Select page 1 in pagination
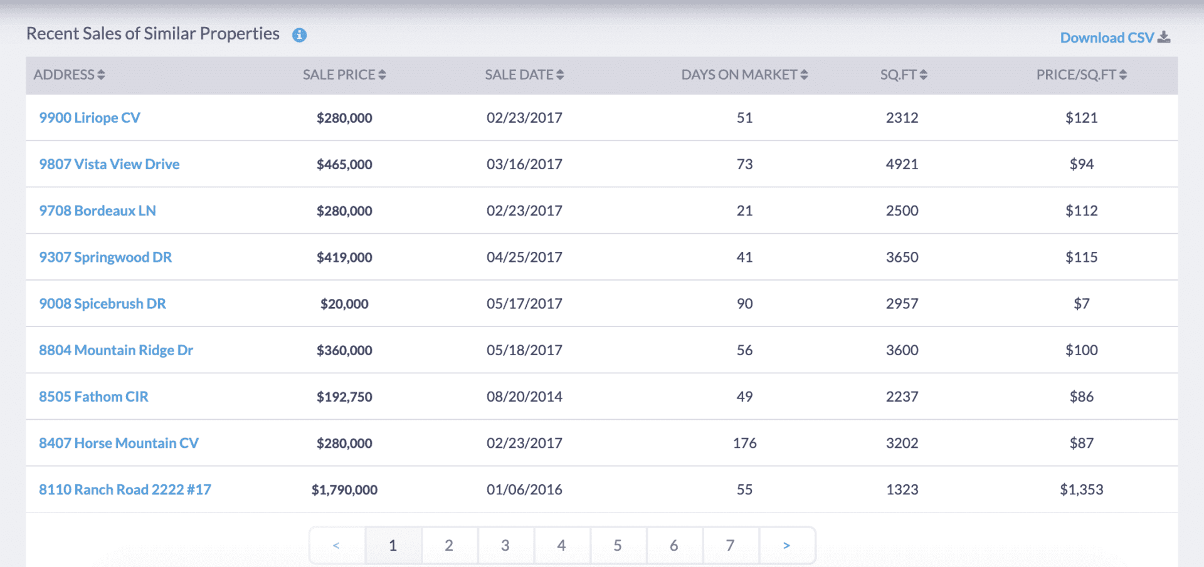This screenshot has width=1204, height=567. [393, 546]
